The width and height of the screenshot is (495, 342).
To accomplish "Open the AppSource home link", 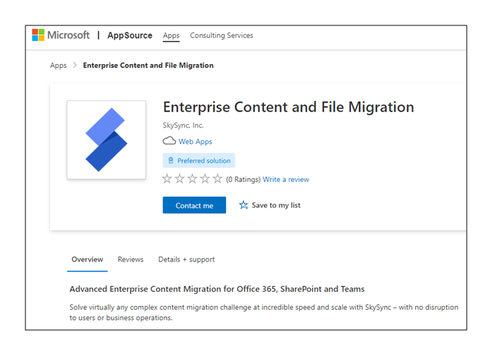I will click(130, 35).
